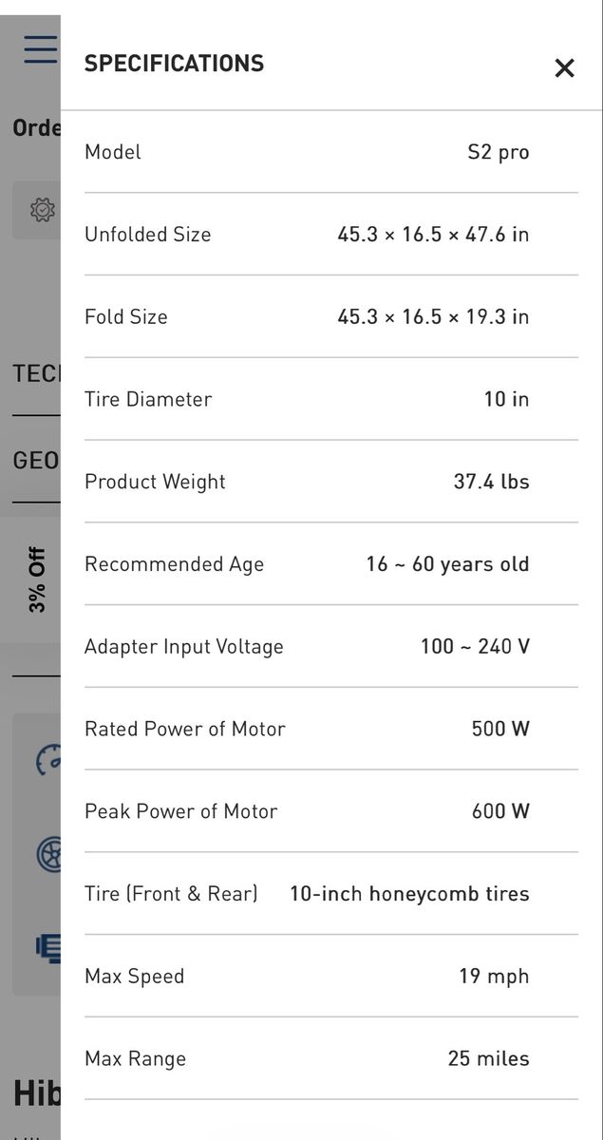This screenshot has width=603, height=1140.
Task: Click the partially hidden Orde heading
Action: pos(36,127)
